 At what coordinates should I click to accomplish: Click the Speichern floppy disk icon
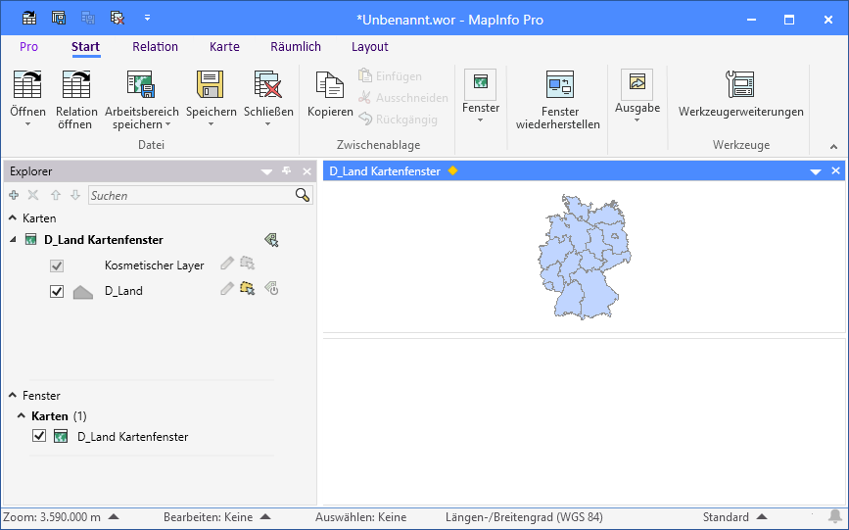(x=211, y=84)
